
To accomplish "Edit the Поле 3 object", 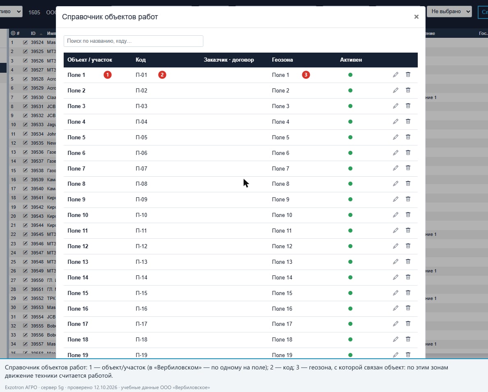I will point(396,106).
